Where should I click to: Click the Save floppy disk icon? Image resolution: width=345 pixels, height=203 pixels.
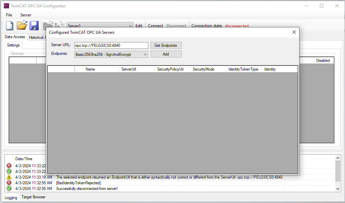point(34,26)
